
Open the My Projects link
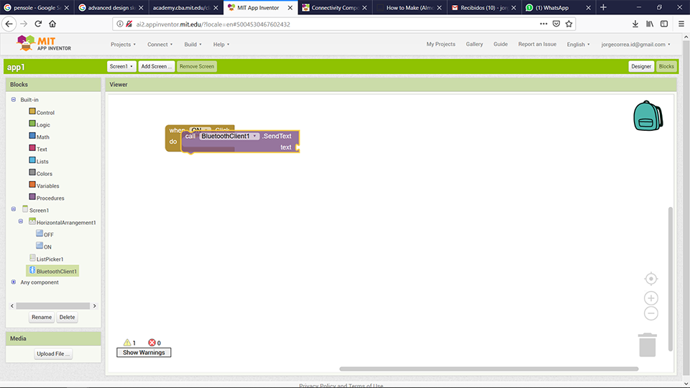coord(441,44)
